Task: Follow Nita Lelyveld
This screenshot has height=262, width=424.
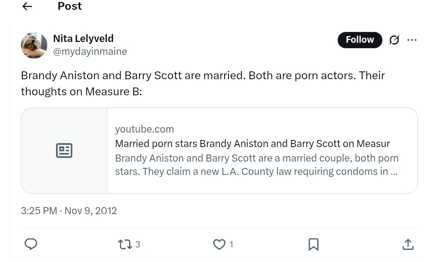Action: [360, 40]
